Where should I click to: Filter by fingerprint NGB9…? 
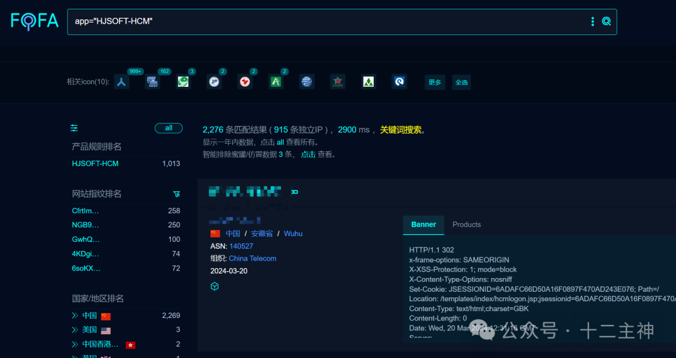(x=85, y=225)
